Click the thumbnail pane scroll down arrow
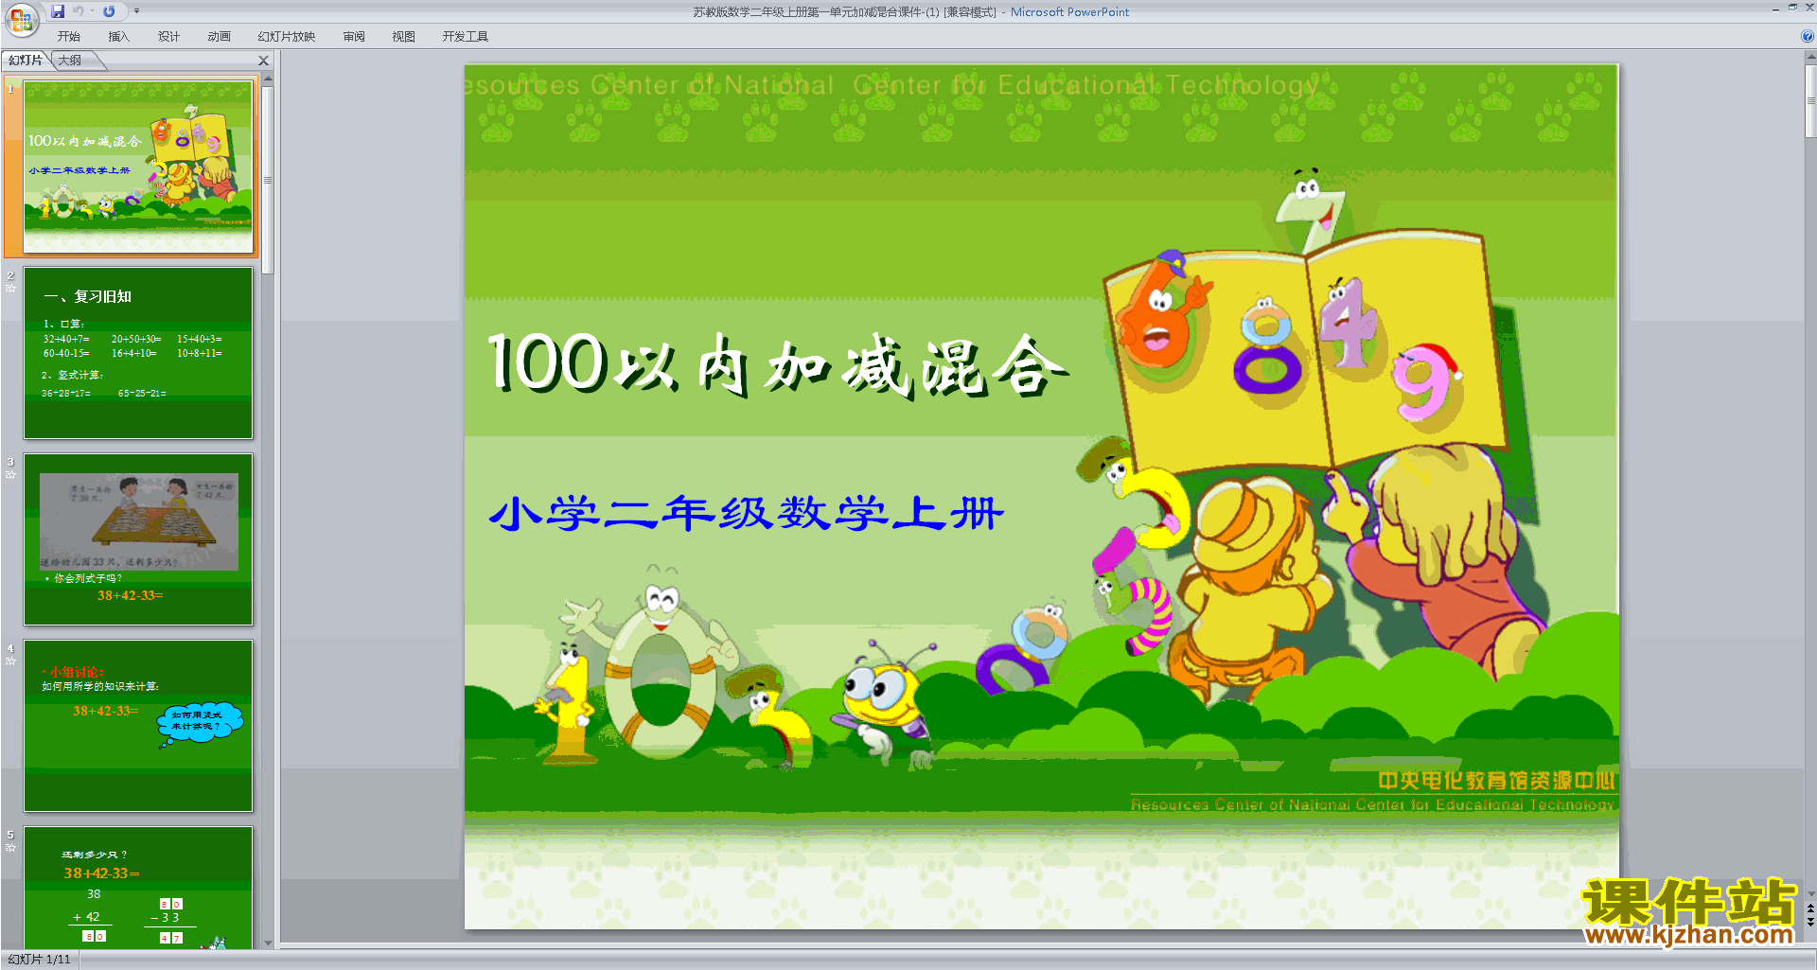Screen dimensions: 1817x970 (268, 943)
